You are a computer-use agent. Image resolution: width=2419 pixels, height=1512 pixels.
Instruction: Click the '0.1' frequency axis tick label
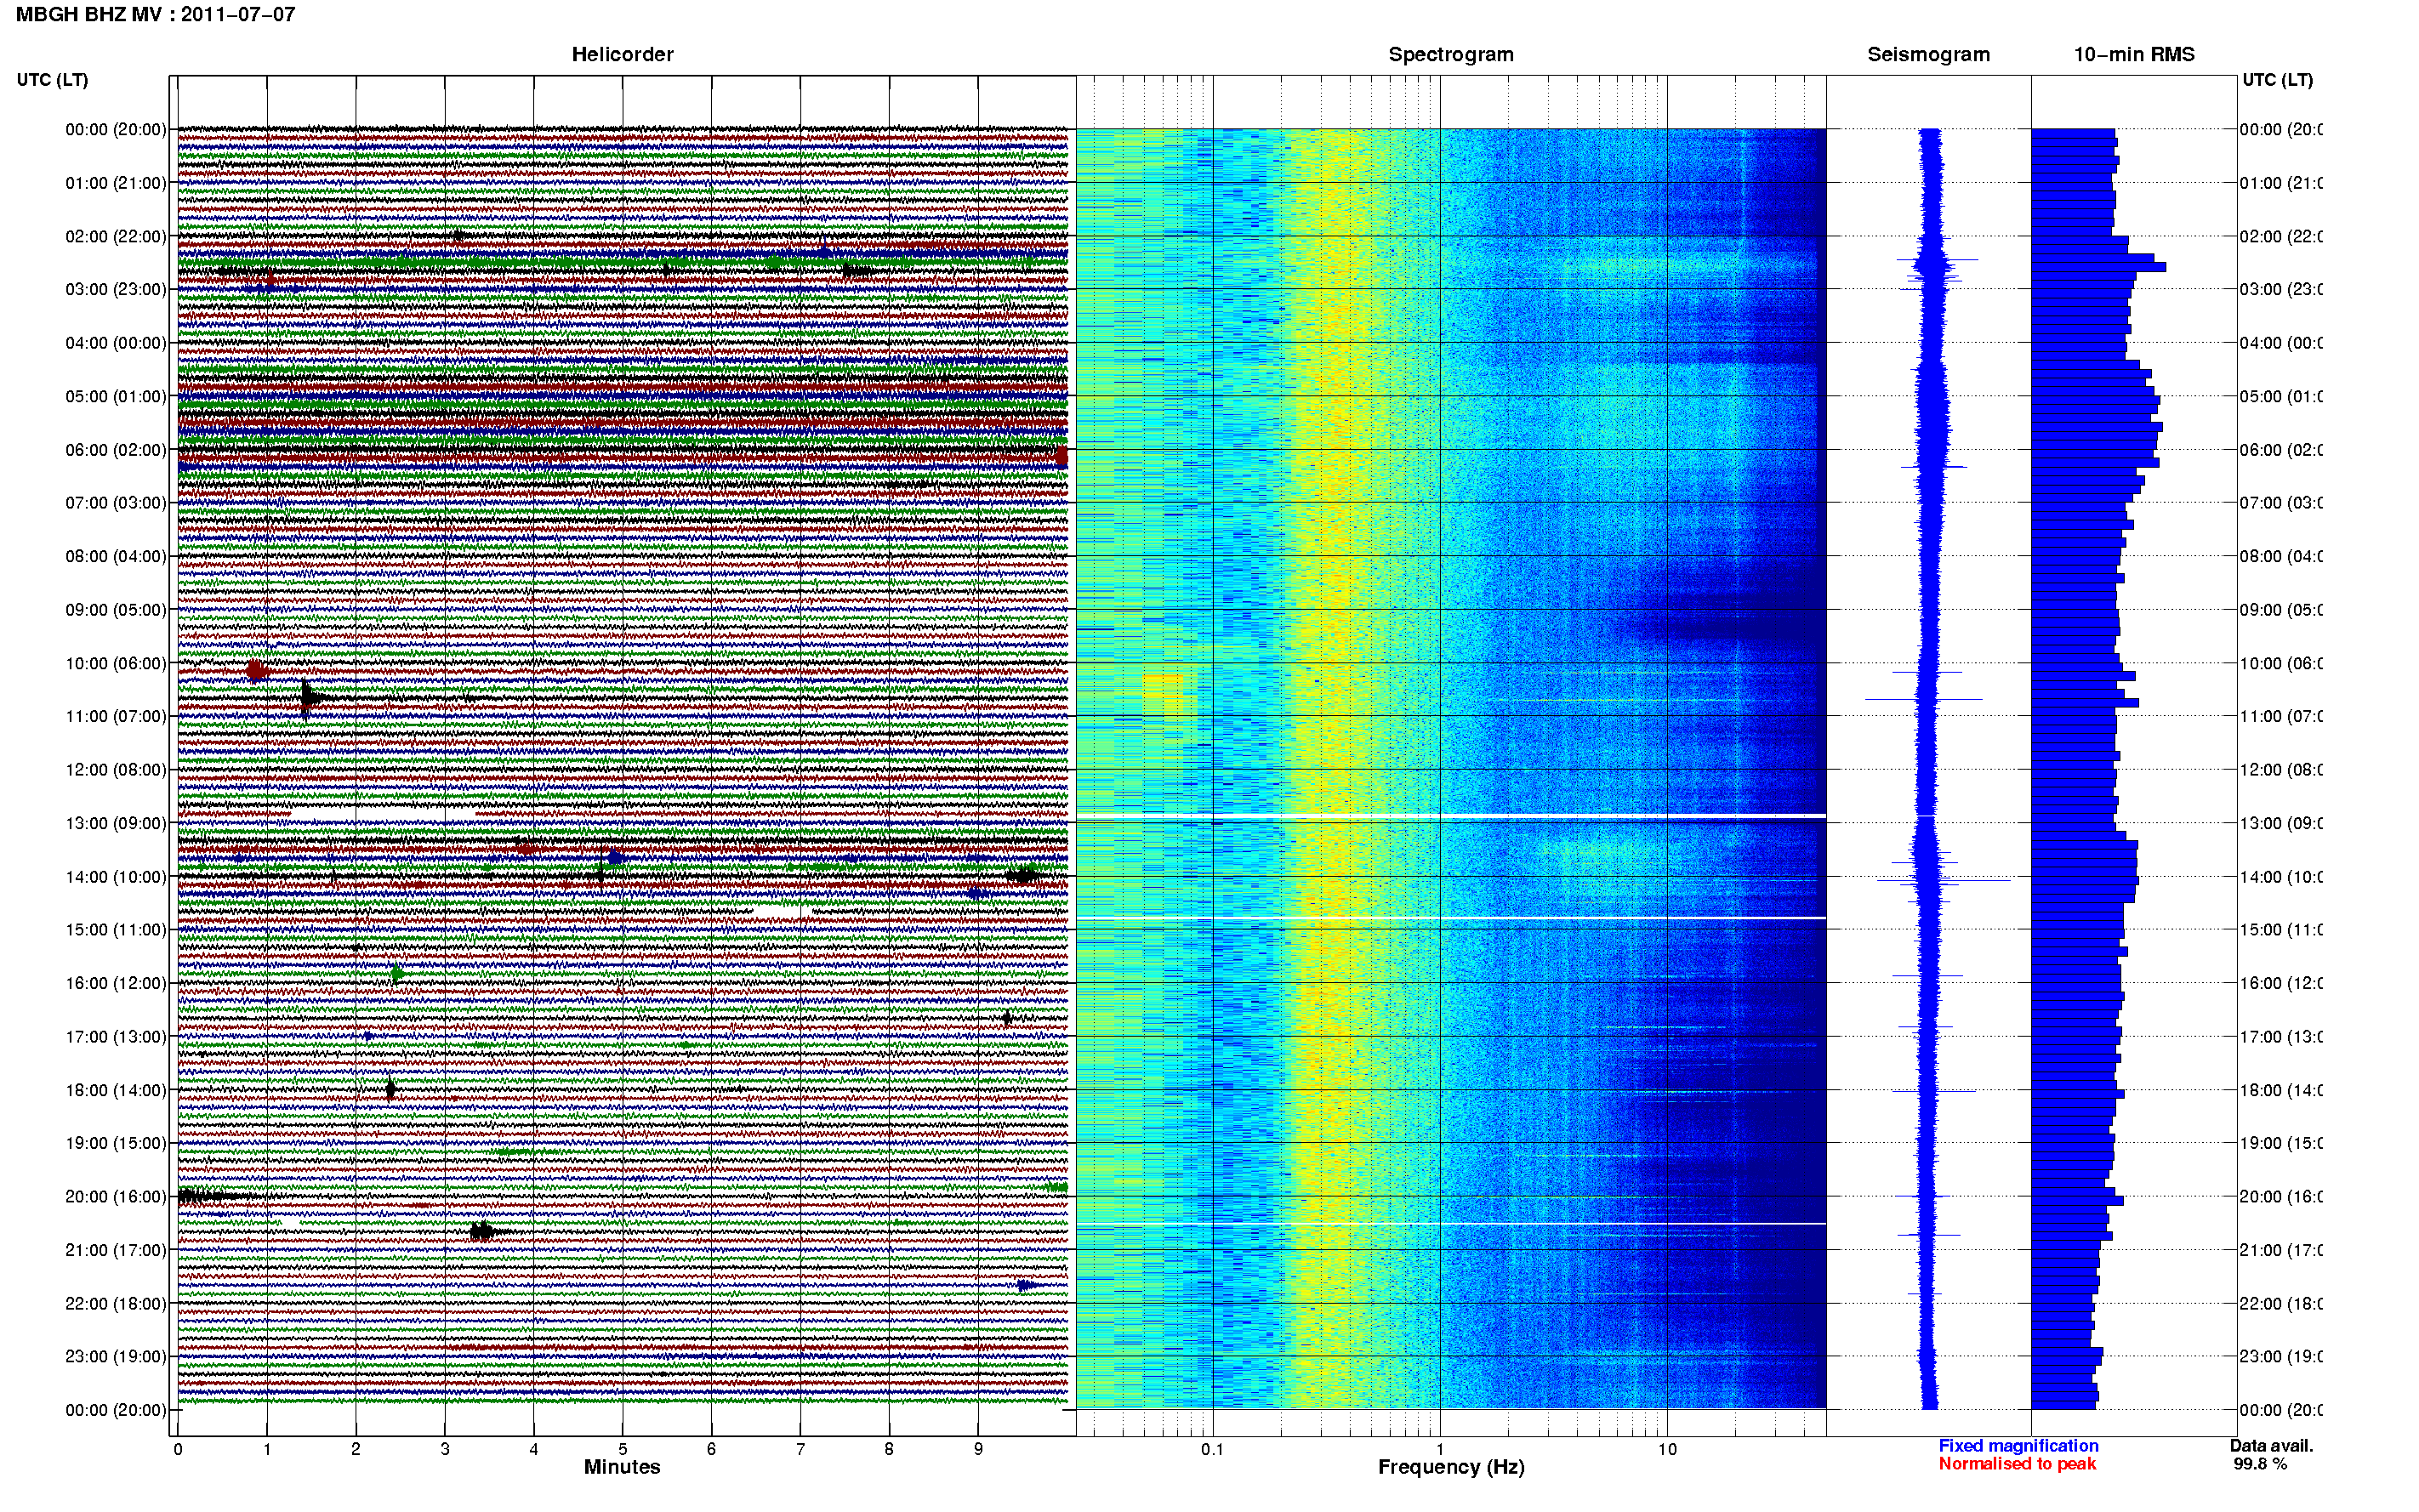1212,1449
